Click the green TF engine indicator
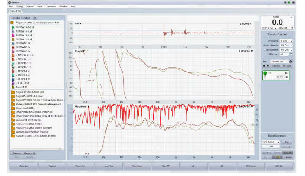The image size is (305, 176). [x=265, y=73]
